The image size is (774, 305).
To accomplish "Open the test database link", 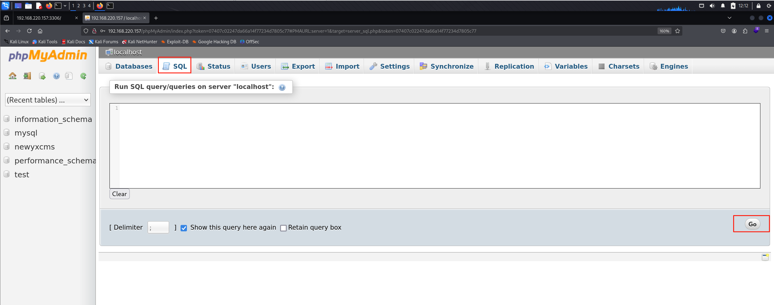I will click(x=22, y=175).
